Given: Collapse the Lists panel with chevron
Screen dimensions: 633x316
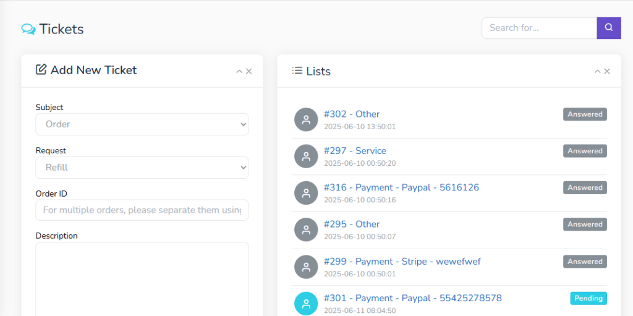Looking at the screenshot, I should coord(597,71).
